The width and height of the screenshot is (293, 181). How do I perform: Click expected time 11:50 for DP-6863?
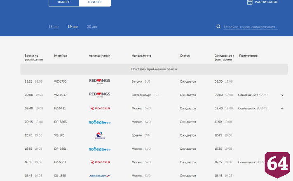coord(218,122)
